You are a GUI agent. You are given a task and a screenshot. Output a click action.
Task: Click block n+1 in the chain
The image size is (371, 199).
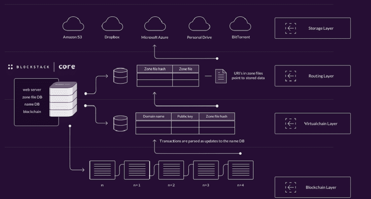click(x=137, y=170)
